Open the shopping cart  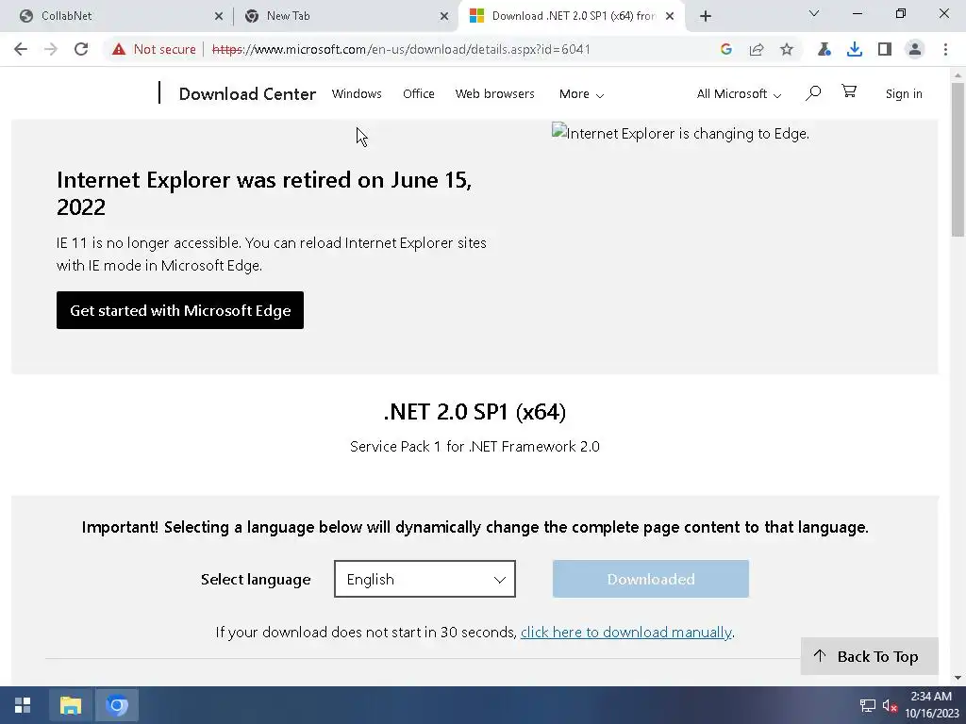[x=849, y=91]
